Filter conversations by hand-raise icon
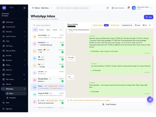This screenshot has height=117, width=156. tap(61, 30)
